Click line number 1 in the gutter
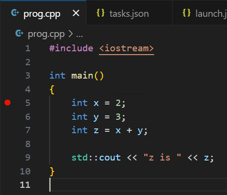 (28, 48)
